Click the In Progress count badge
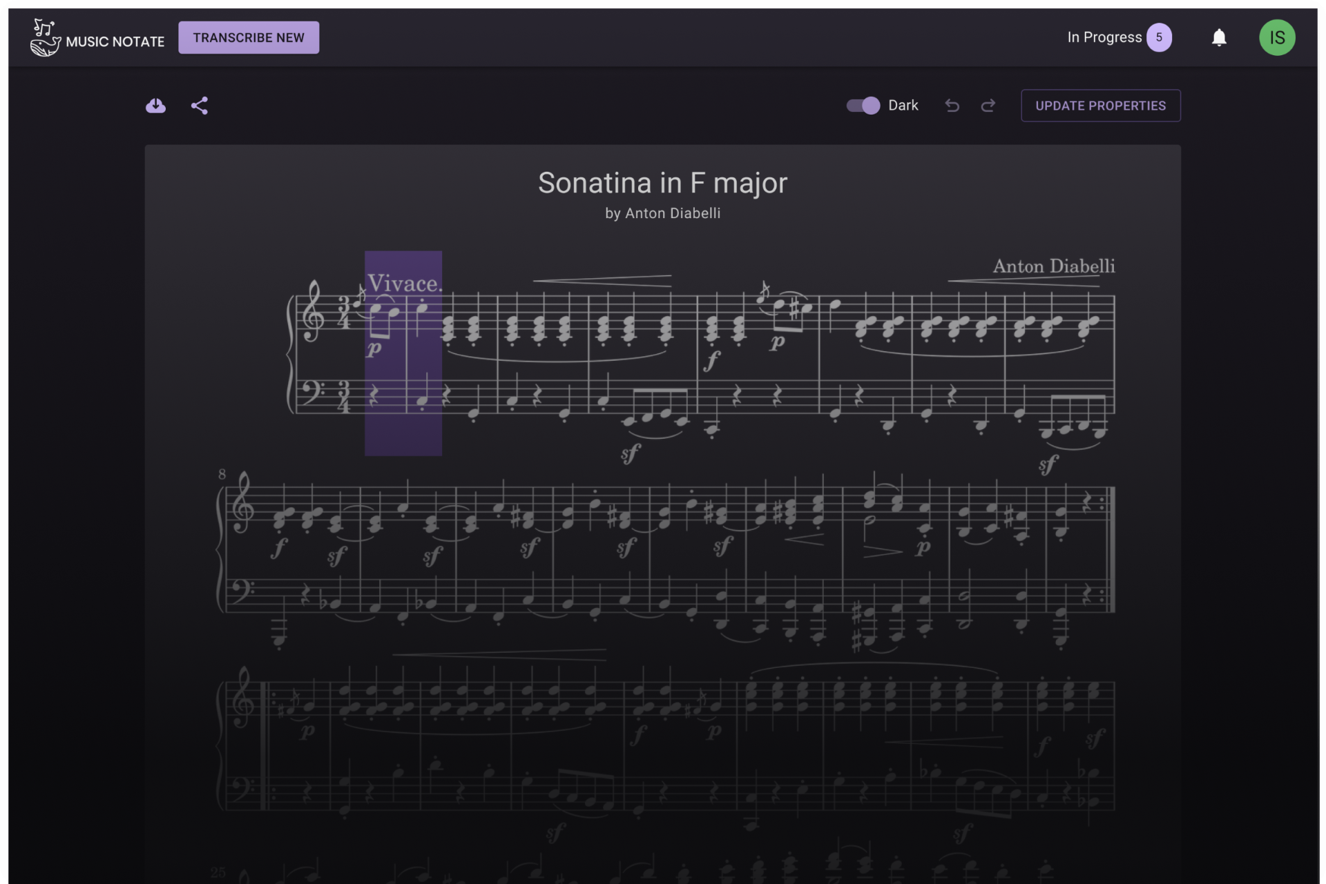 coord(1159,37)
